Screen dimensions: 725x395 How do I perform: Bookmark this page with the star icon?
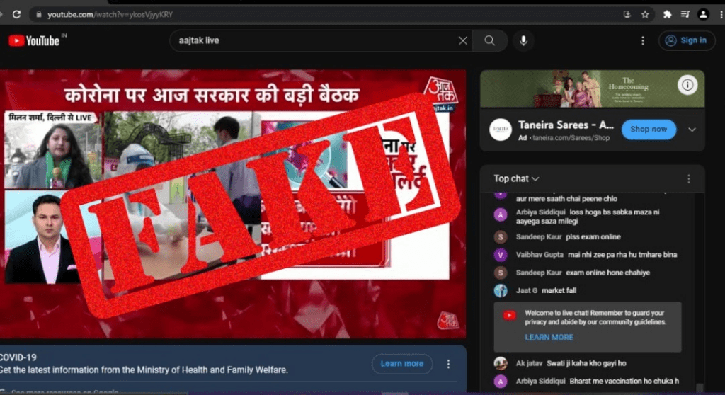coord(645,14)
